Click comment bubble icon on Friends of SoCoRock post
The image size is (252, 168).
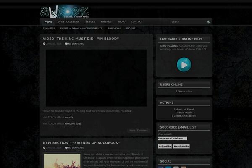[x=66, y=148]
